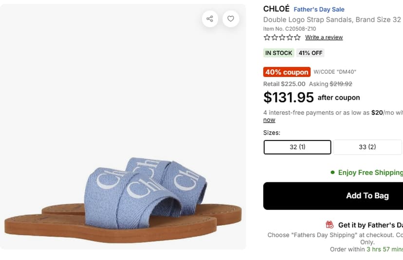Click the orange 40% coupon badge
Viewport: 403px width, 260px height.
(x=287, y=72)
